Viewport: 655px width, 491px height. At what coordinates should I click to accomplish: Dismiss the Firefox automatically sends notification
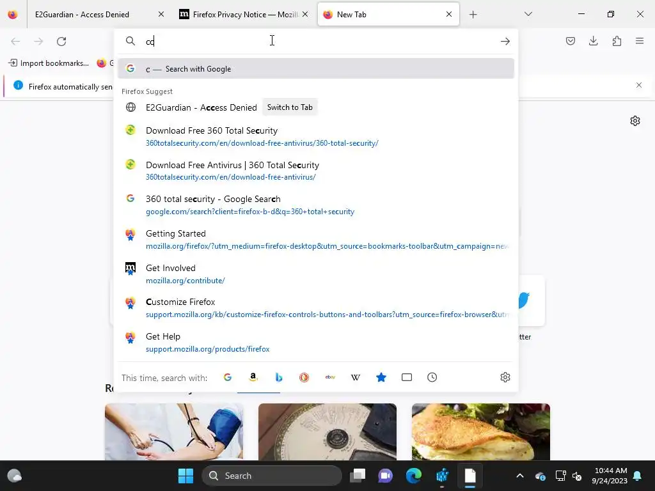coord(639,85)
